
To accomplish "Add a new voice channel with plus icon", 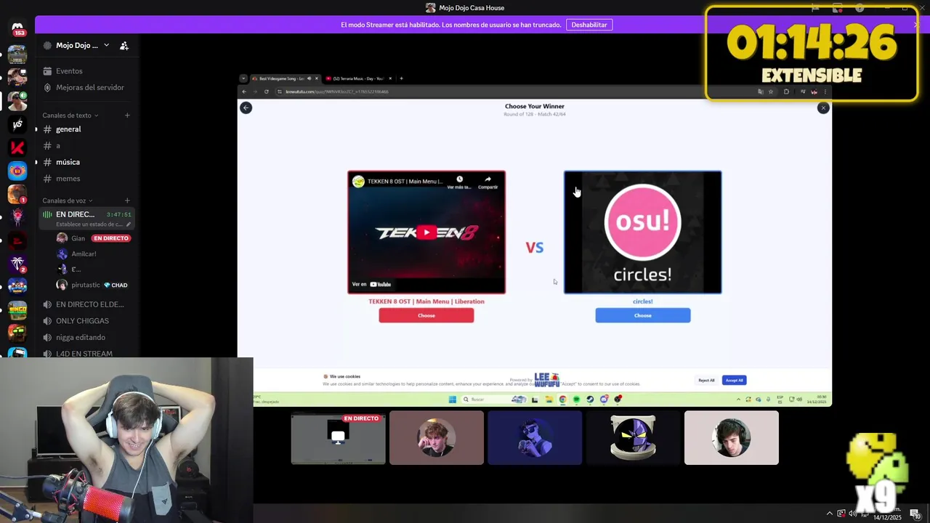I will (x=127, y=200).
